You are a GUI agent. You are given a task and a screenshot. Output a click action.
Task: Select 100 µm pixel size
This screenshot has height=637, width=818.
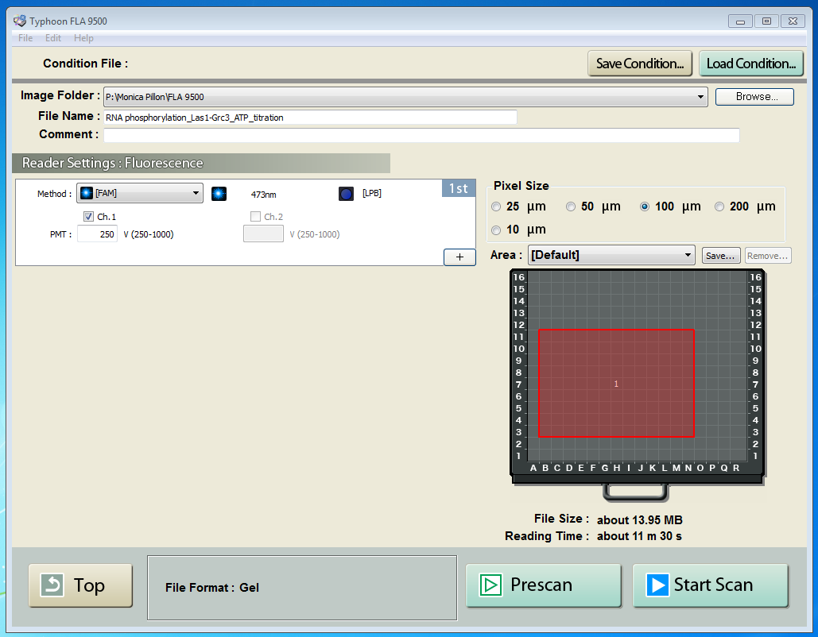(x=645, y=207)
